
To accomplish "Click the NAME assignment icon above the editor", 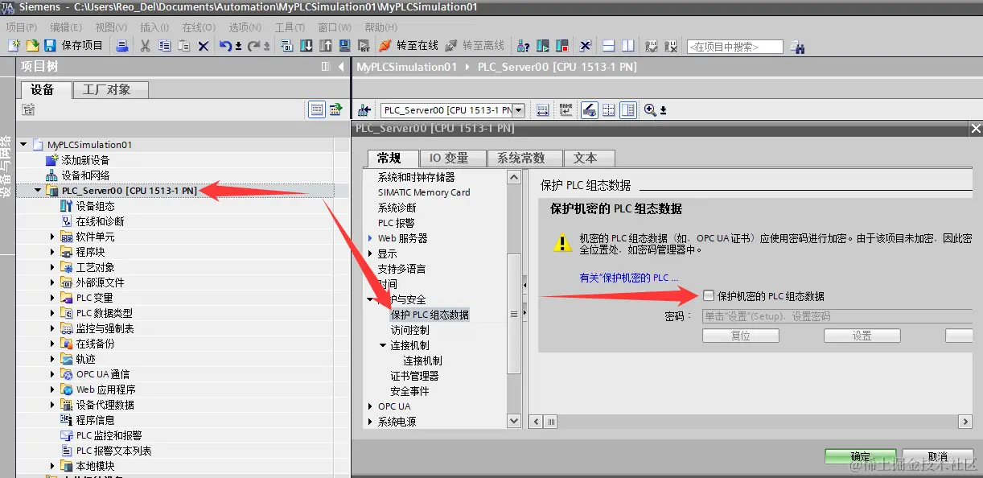I will tap(566, 109).
